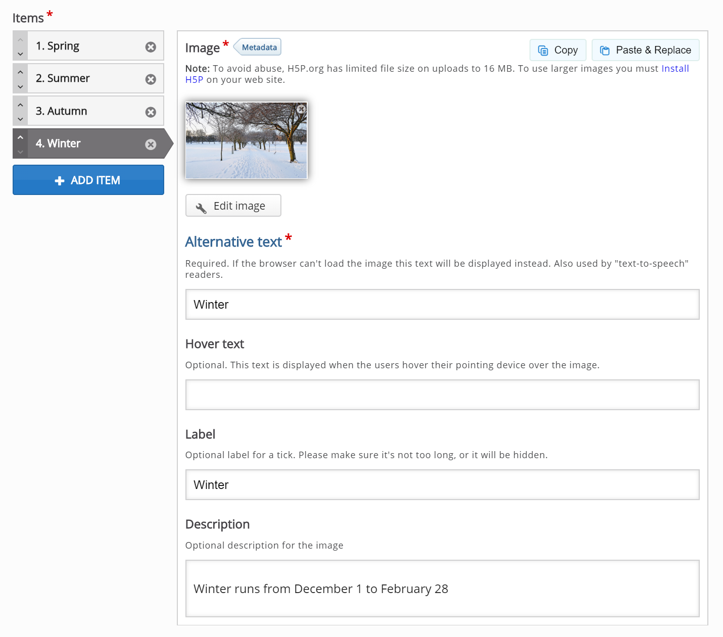Click the Copy button
The image size is (723, 637).
(x=558, y=50)
